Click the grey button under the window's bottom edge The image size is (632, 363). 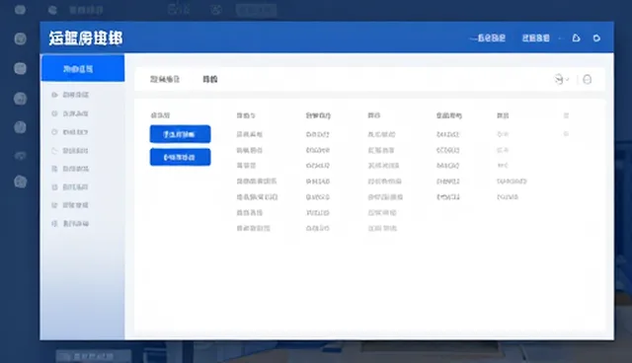[94, 356]
